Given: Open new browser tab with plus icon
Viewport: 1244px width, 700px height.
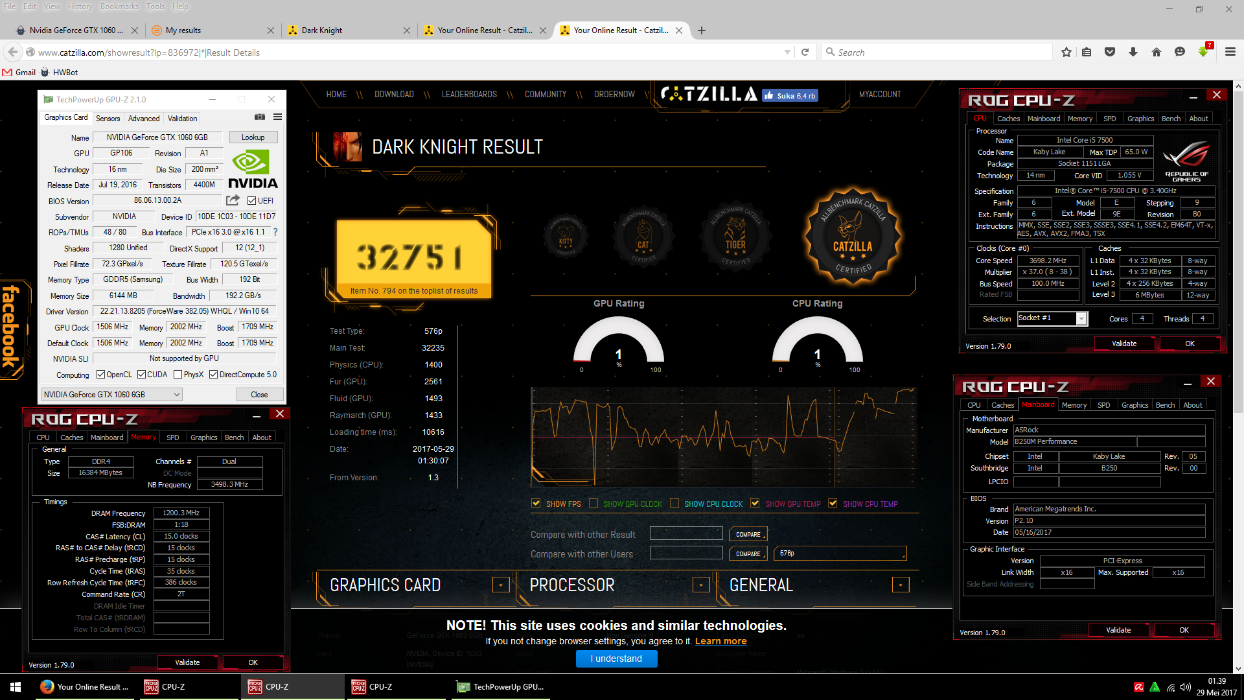Looking at the screenshot, I should point(702,30).
